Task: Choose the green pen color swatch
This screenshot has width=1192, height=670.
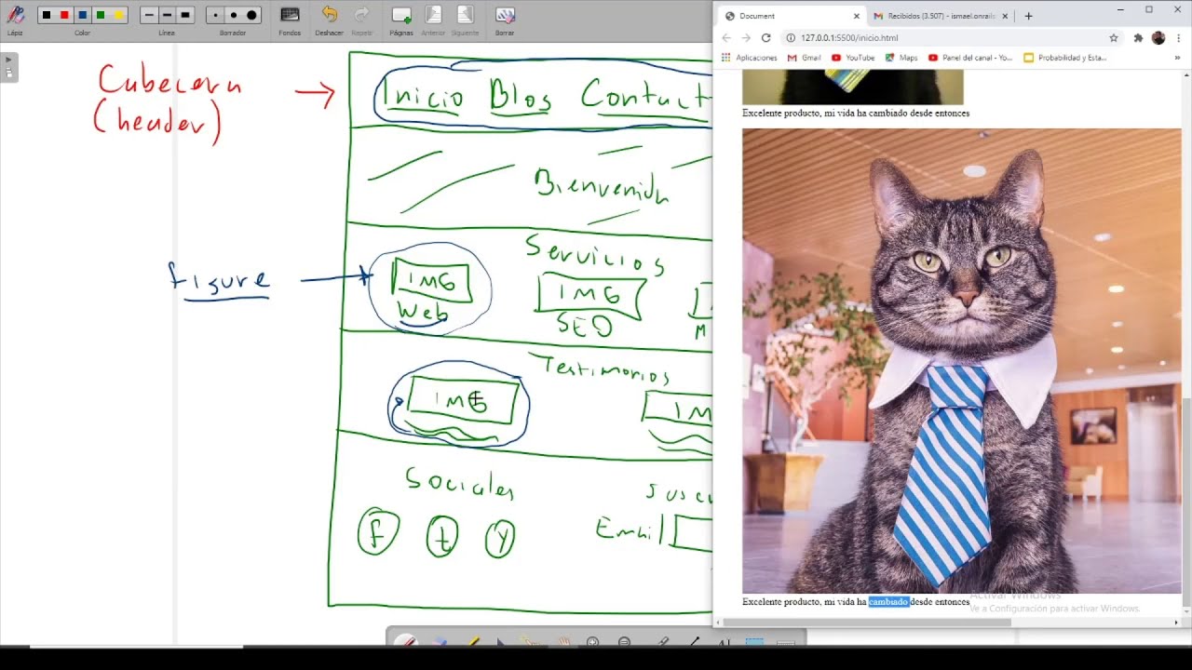Action: pos(101,15)
